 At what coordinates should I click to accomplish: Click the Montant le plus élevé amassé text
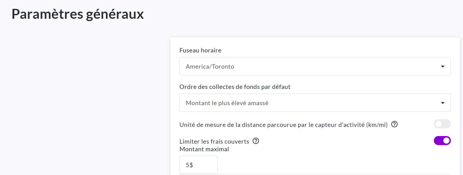pyautogui.click(x=227, y=103)
